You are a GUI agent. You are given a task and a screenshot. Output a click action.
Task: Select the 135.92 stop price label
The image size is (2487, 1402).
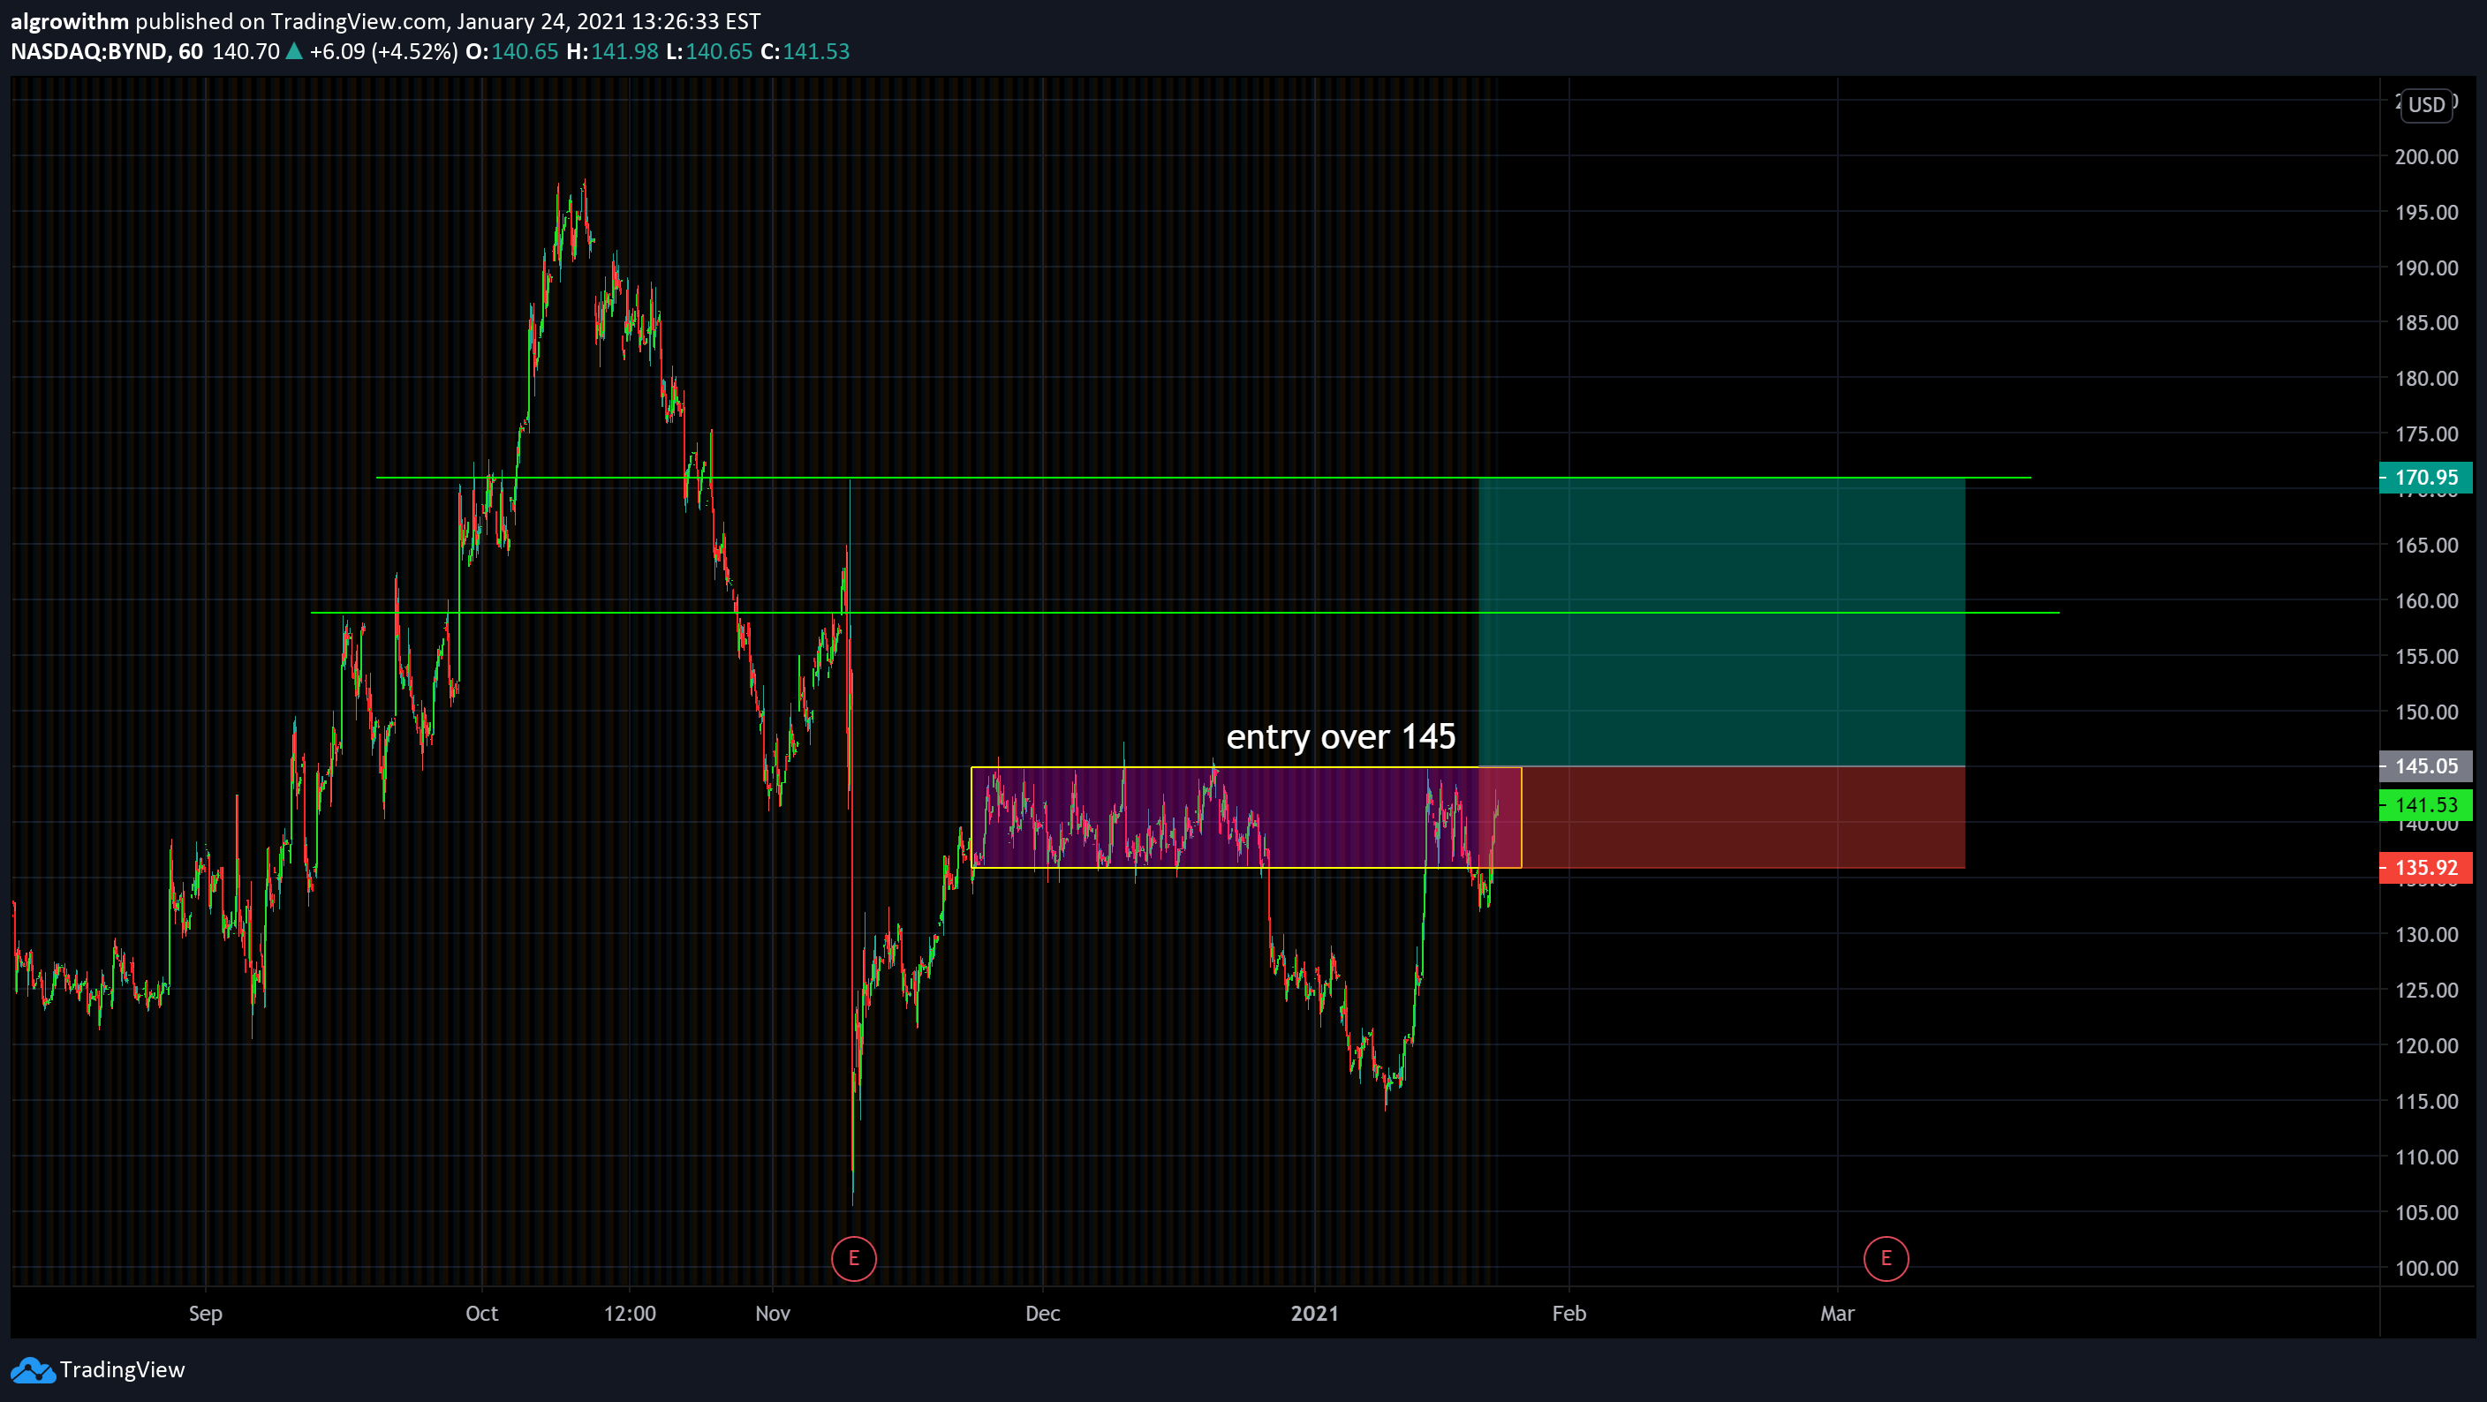(x=2425, y=868)
